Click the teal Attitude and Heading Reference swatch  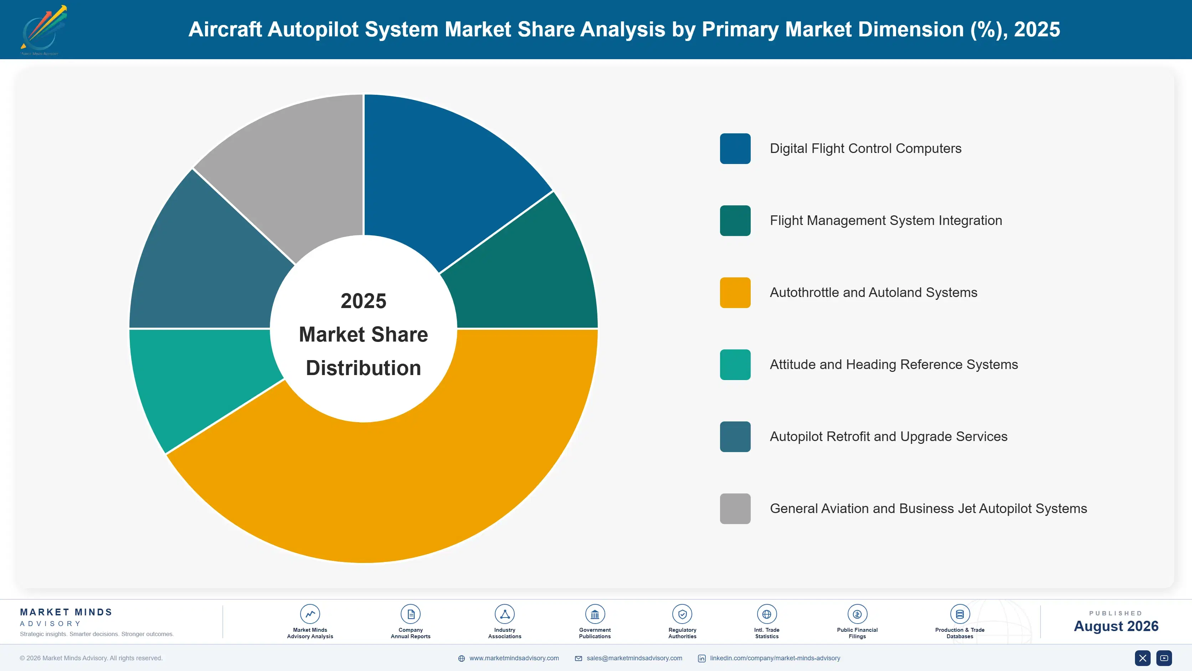tap(735, 365)
